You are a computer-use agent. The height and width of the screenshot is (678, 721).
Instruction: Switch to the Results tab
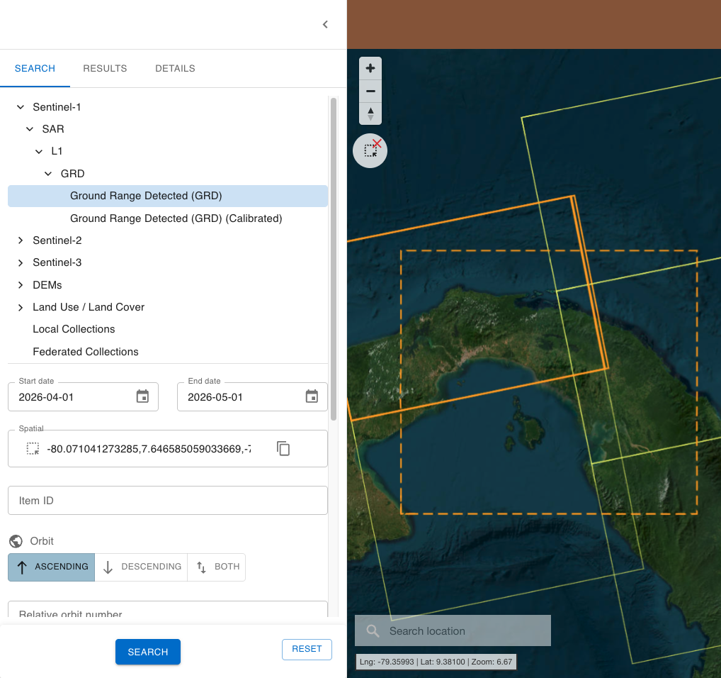pyautogui.click(x=105, y=69)
